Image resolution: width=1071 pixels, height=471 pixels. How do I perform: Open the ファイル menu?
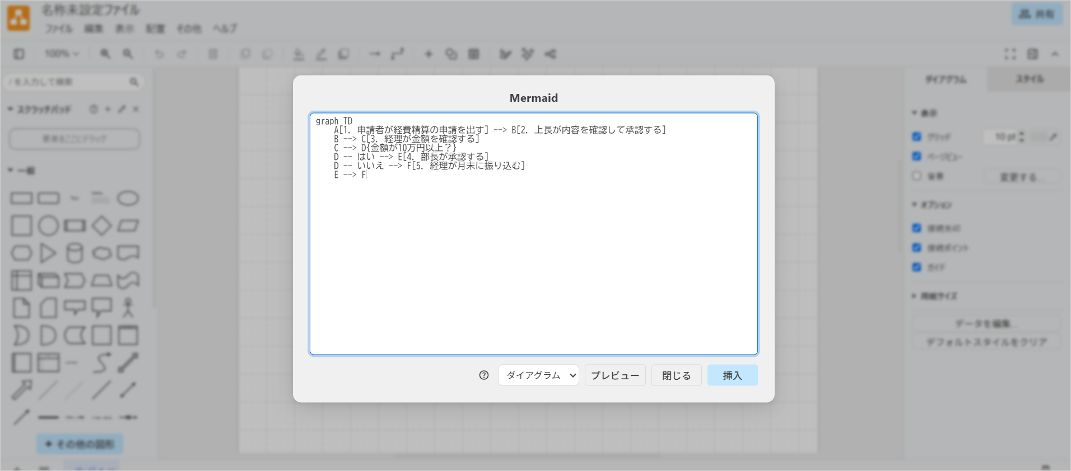pyautogui.click(x=59, y=29)
